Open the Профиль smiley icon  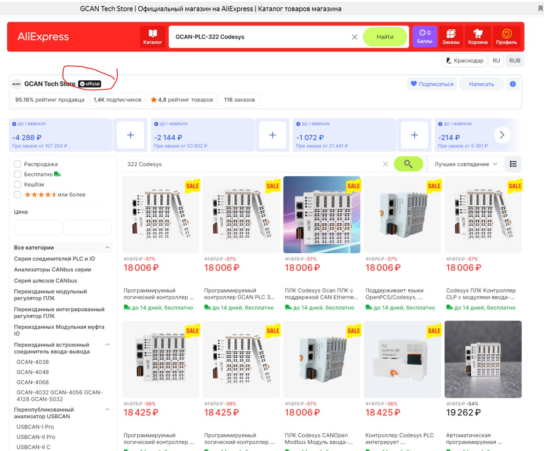click(507, 37)
